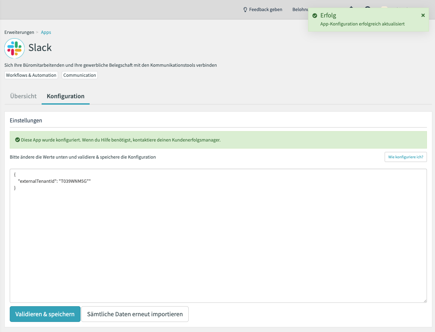Click the externalTenantId line in editor

[54, 181]
